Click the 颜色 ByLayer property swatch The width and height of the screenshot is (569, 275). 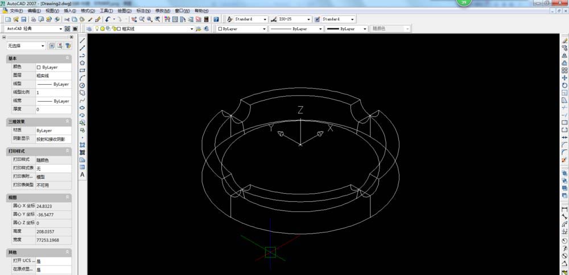pos(39,68)
